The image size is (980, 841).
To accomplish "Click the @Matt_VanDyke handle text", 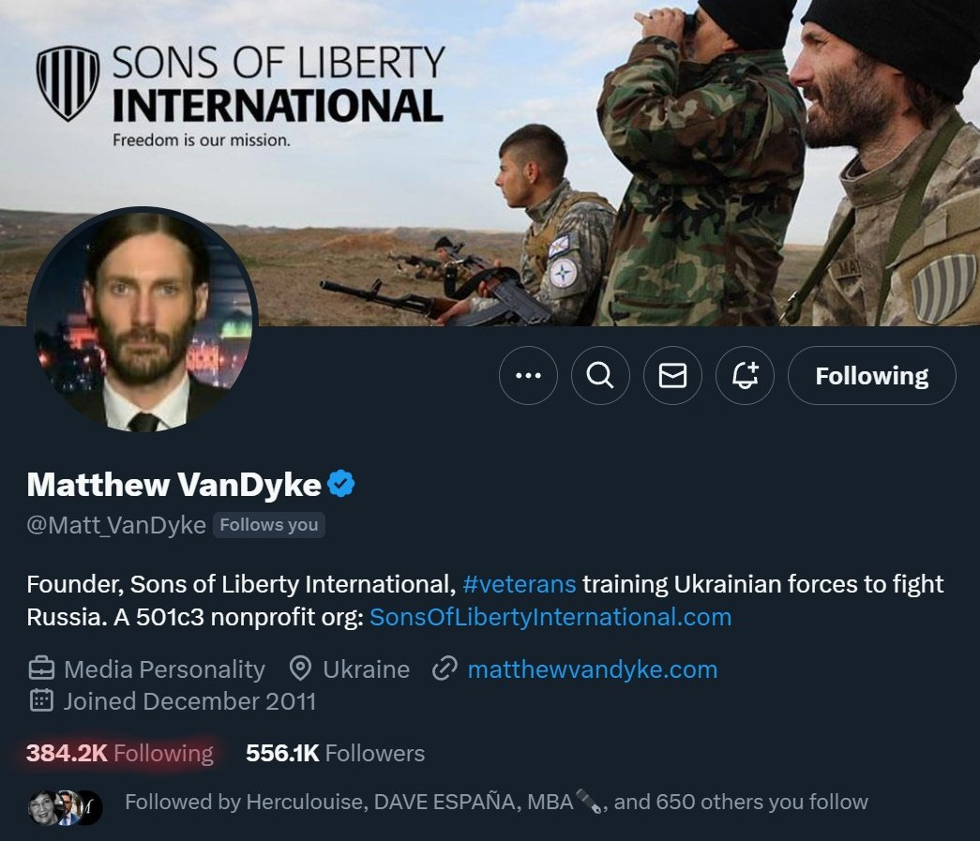I will (x=116, y=525).
